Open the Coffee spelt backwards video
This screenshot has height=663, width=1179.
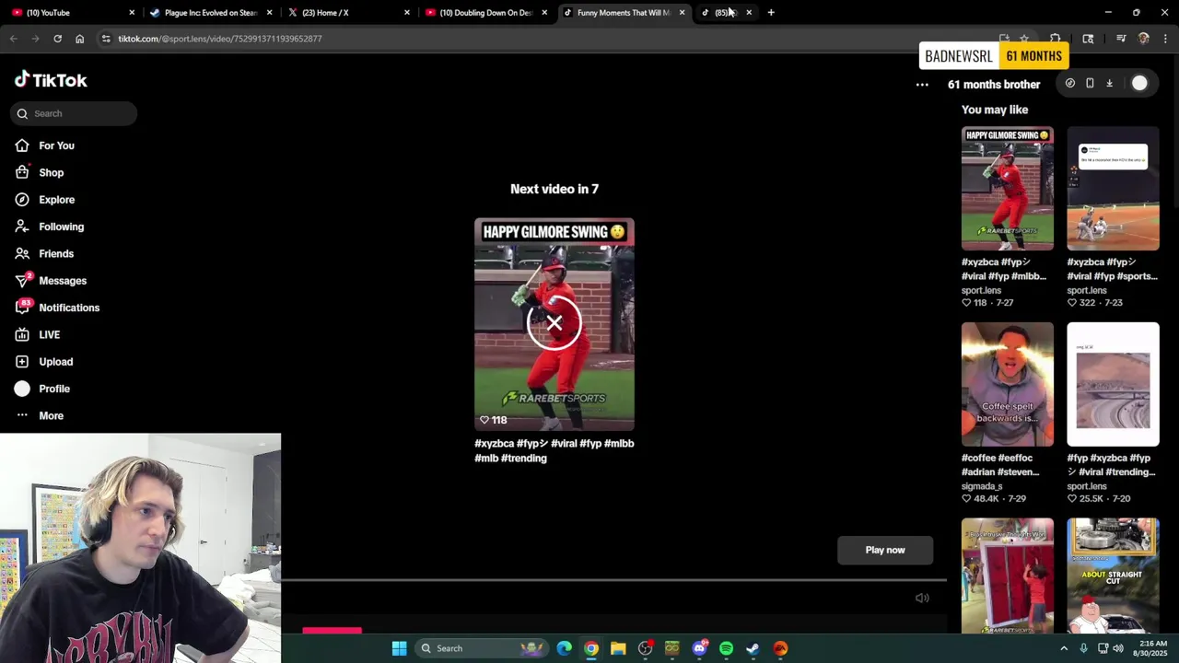(x=1008, y=384)
